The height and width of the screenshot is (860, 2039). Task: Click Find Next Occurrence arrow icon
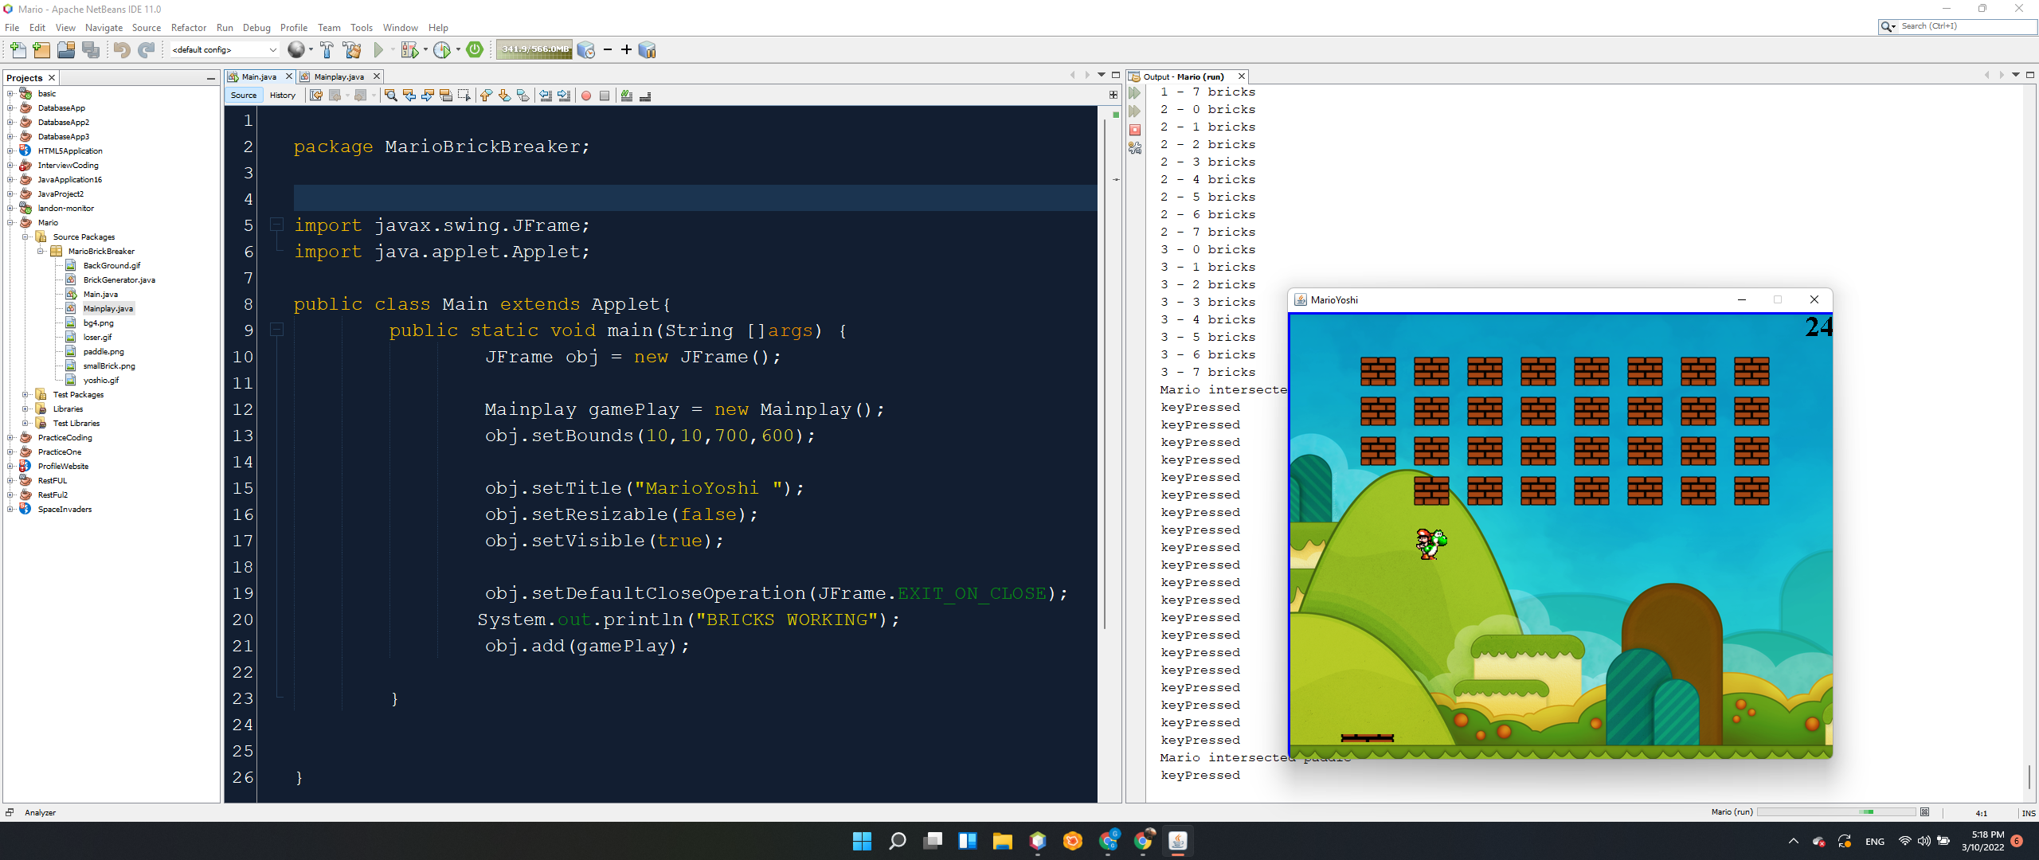(x=428, y=96)
